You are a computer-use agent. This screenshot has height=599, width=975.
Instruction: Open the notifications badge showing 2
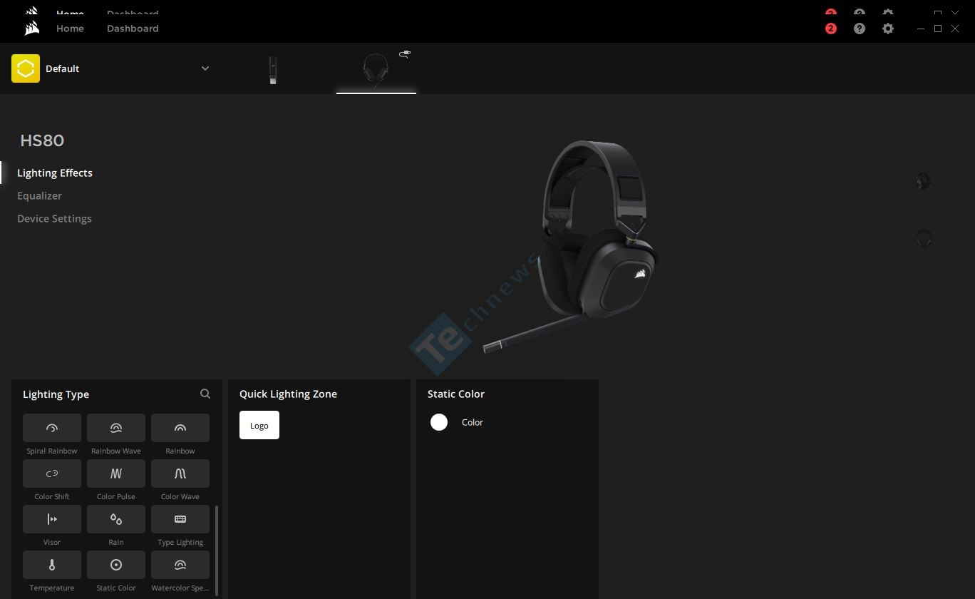(x=831, y=29)
